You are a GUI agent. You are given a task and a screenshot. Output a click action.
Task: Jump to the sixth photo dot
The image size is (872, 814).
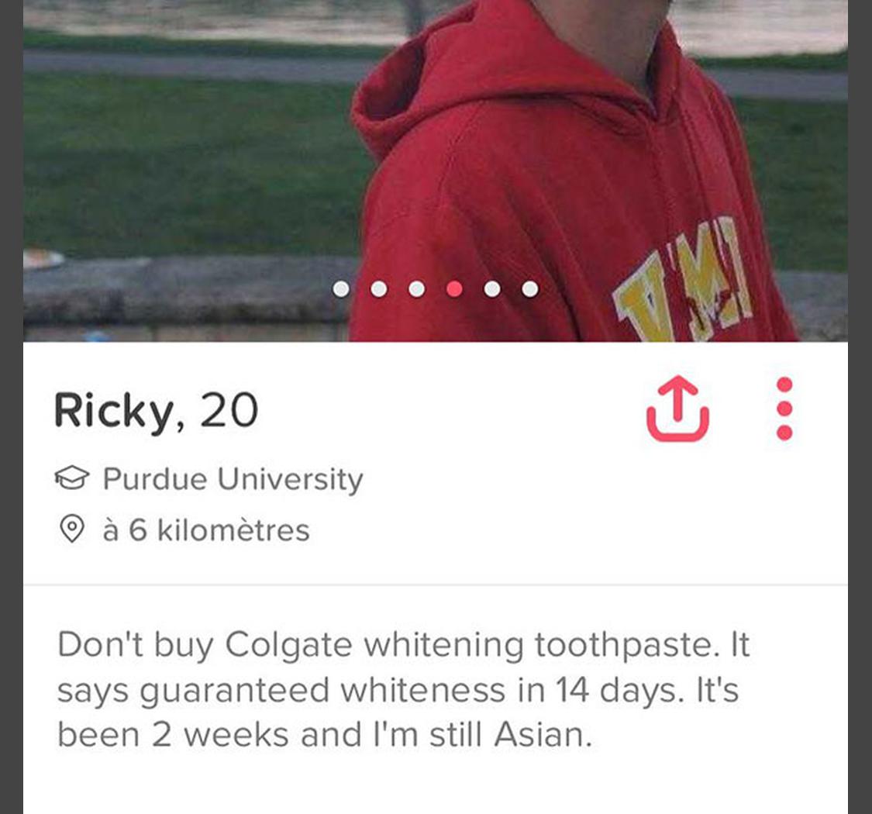click(530, 288)
